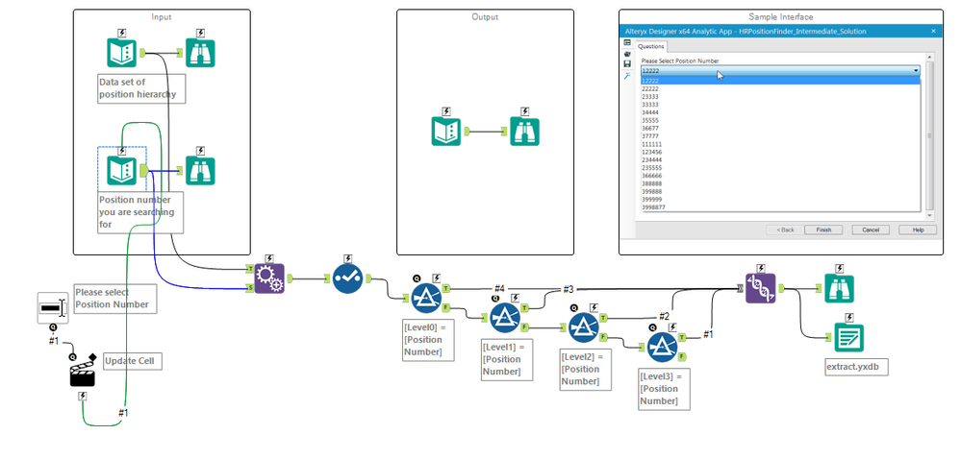Viewport: 961px width, 459px height.
Task: Open the Please Select Position Number dropdown
Action: 780,71
